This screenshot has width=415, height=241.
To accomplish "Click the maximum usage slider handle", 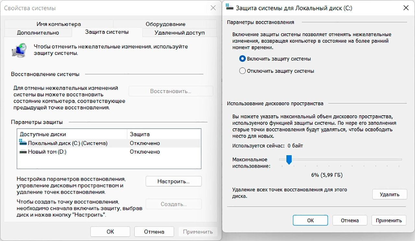I will click(x=289, y=159).
